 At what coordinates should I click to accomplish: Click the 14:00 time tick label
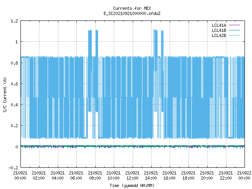(151, 178)
